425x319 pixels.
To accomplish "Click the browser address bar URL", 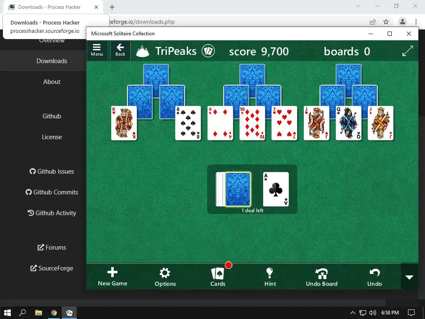I will (x=142, y=22).
